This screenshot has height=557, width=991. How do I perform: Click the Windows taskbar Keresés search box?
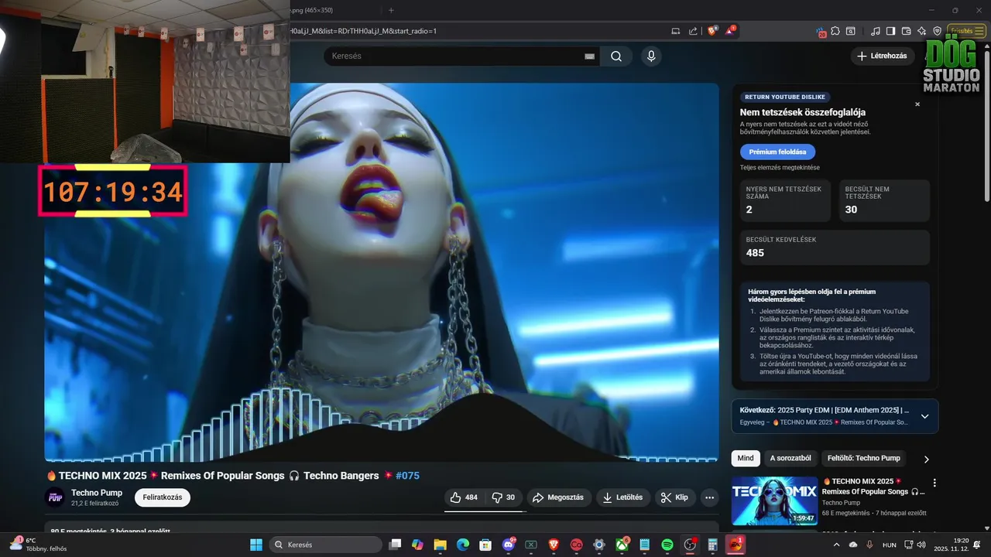(x=325, y=545)
